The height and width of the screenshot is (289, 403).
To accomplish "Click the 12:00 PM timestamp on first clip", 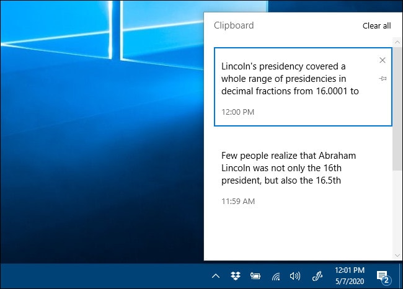I will tap(238, 112).
